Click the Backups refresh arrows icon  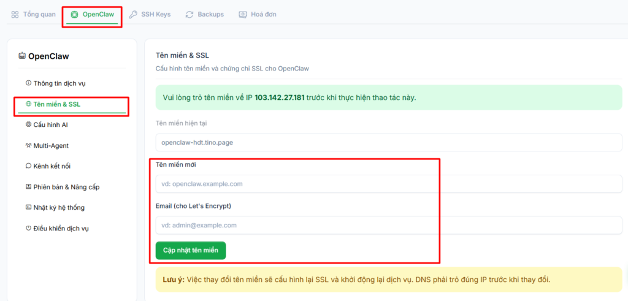(x=190, y=15)
